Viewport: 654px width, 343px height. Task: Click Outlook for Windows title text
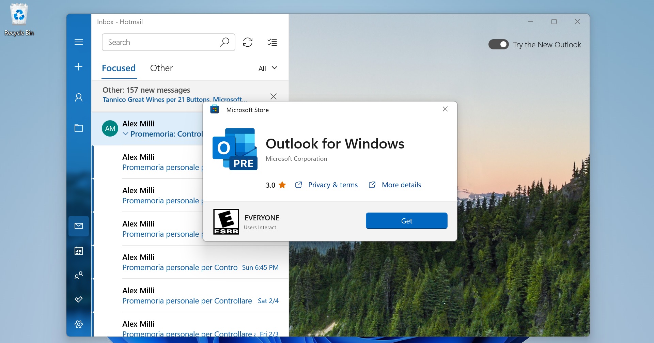(x=335, y=144)
